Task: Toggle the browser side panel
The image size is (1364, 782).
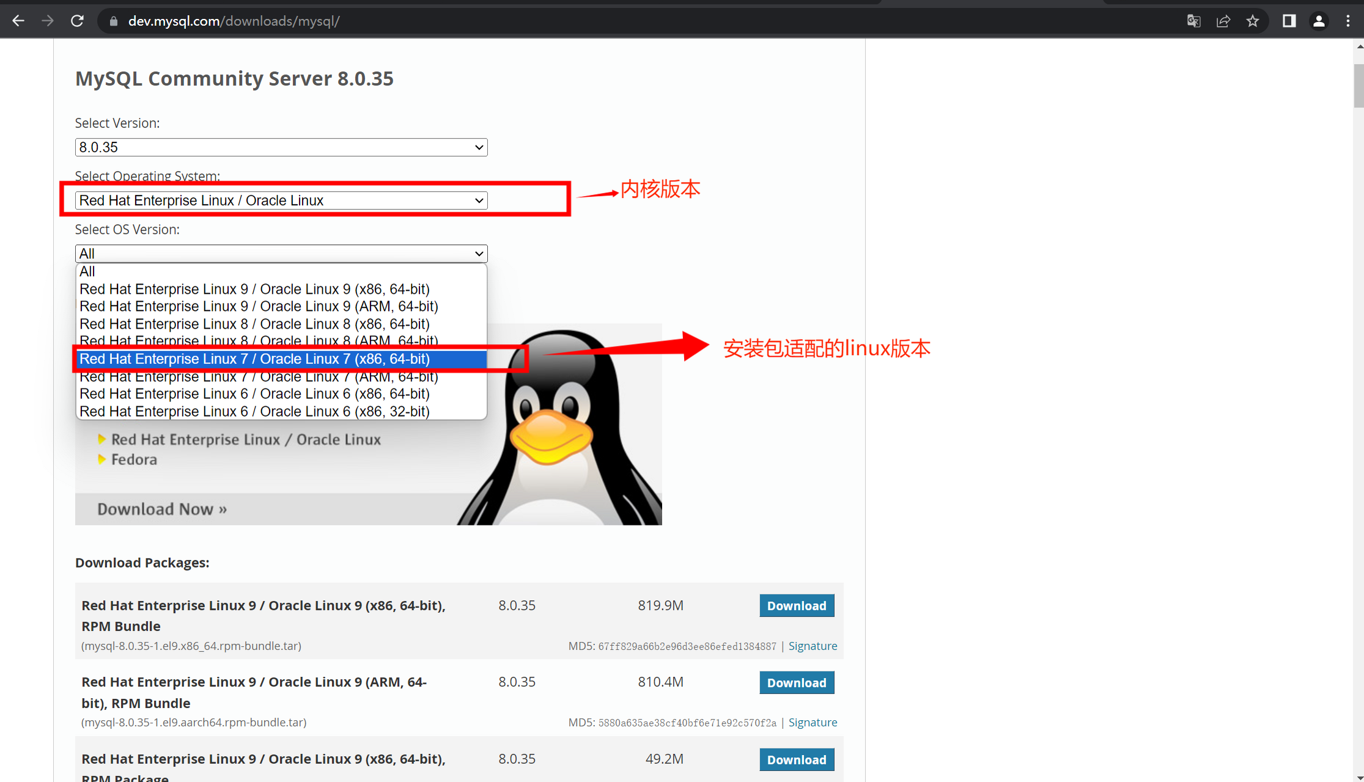Action: [1289, 20]
